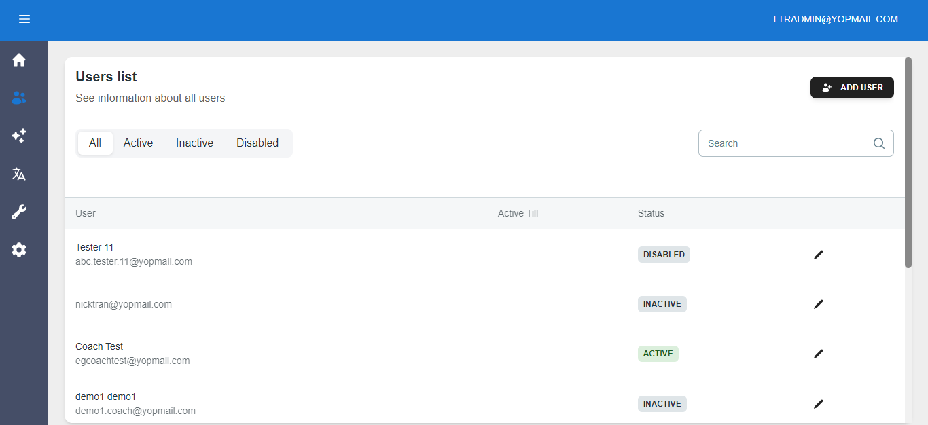Select egcoachtest@yopmail.com email text
The image size is (928, 425).
click(132, 361)
